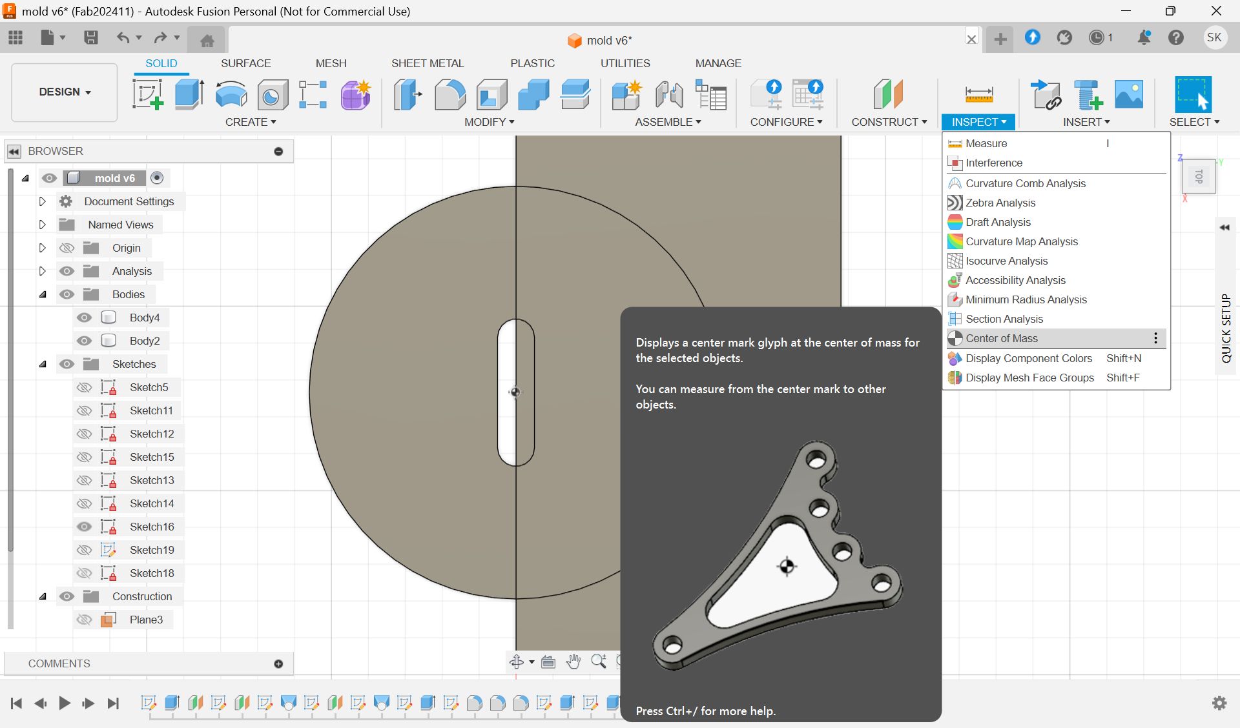This screenshot has width=1240, height=728.
Task: Click the Hole tool icon
Action: tap(273, 95)
